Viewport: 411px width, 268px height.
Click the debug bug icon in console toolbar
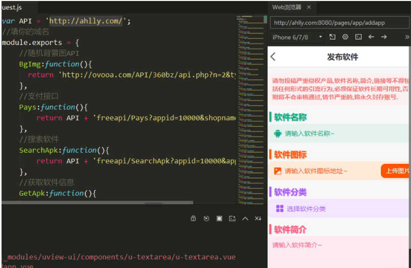point(193,218)
